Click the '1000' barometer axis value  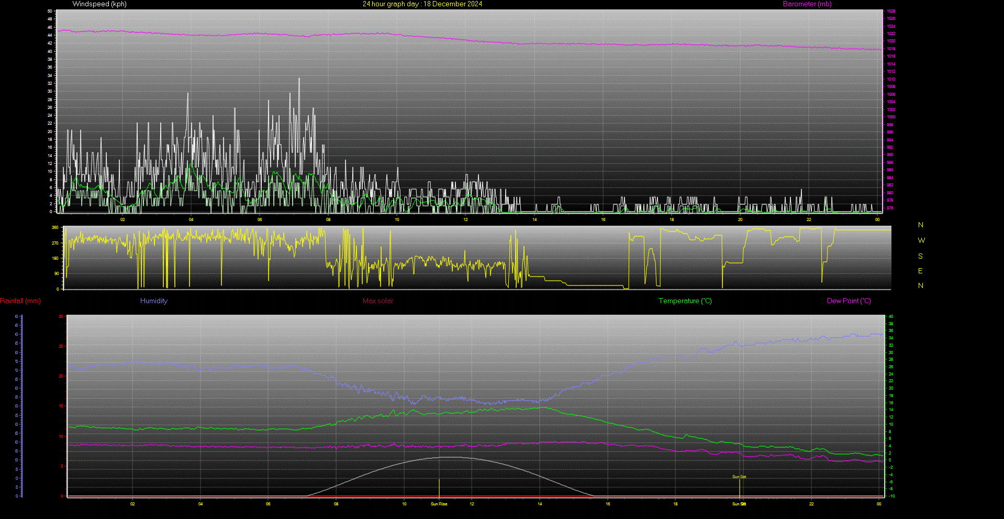tap(891, 117)
